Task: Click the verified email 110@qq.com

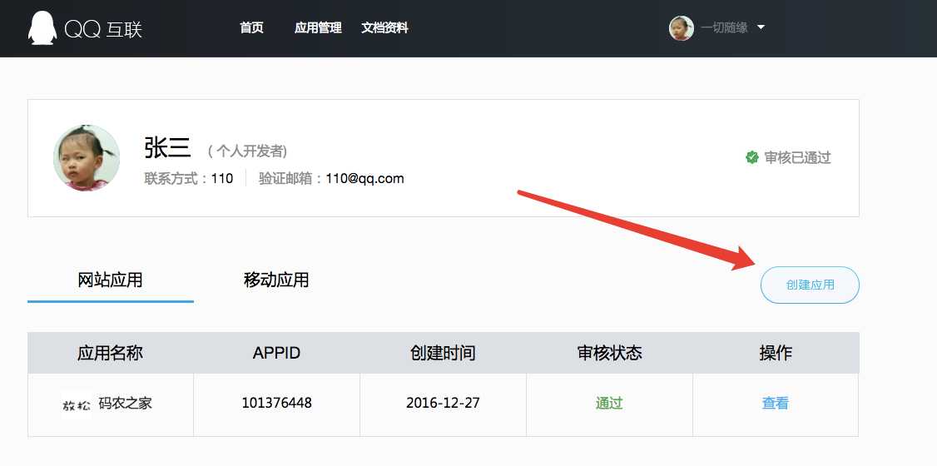Action: pos(364,178)
